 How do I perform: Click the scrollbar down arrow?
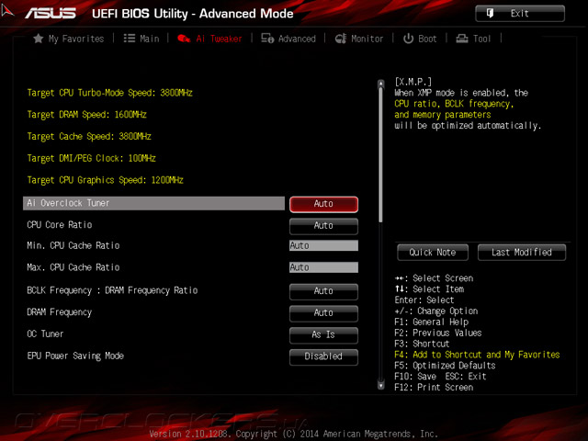pyautogui.click(x=381, y=385)
